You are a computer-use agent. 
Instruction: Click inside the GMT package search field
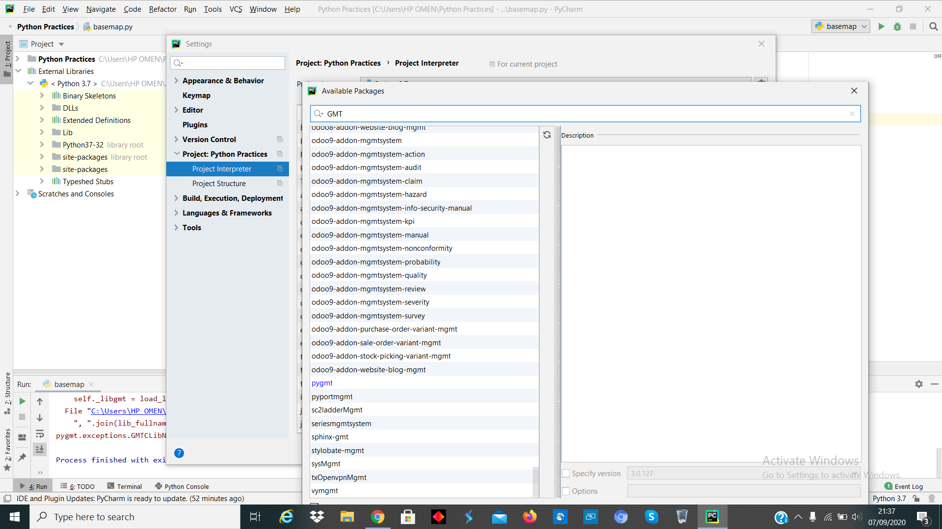pos(491,114)
